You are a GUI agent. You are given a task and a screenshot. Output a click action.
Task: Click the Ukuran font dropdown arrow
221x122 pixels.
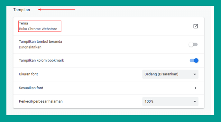click(195, 74)
